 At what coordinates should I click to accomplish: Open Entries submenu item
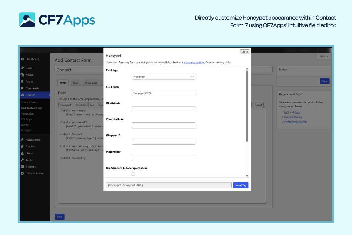tap(25, 125)
